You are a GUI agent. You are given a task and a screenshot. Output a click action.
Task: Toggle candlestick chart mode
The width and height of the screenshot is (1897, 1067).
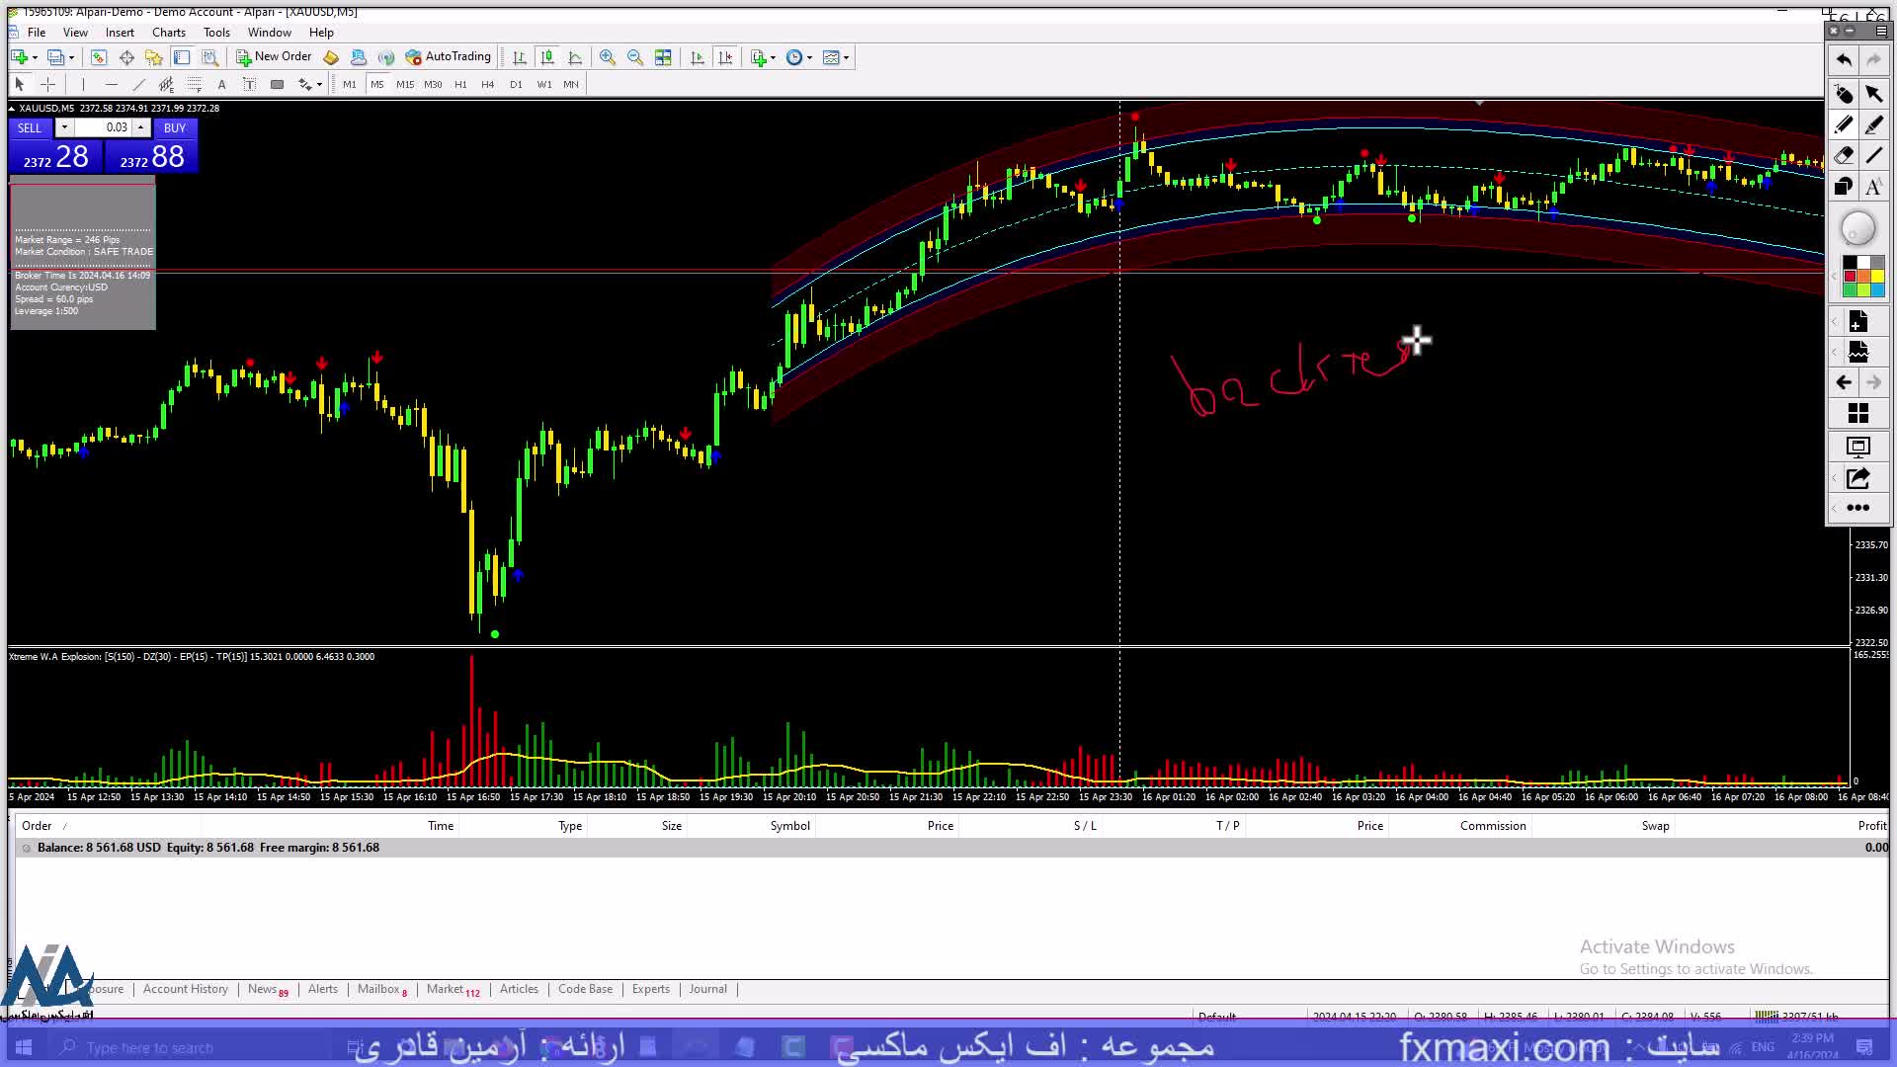tap(547, 57)
